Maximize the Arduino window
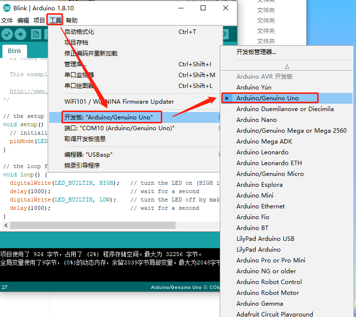The height and width of the screenshot is (317, 356). tap(203, 8)
